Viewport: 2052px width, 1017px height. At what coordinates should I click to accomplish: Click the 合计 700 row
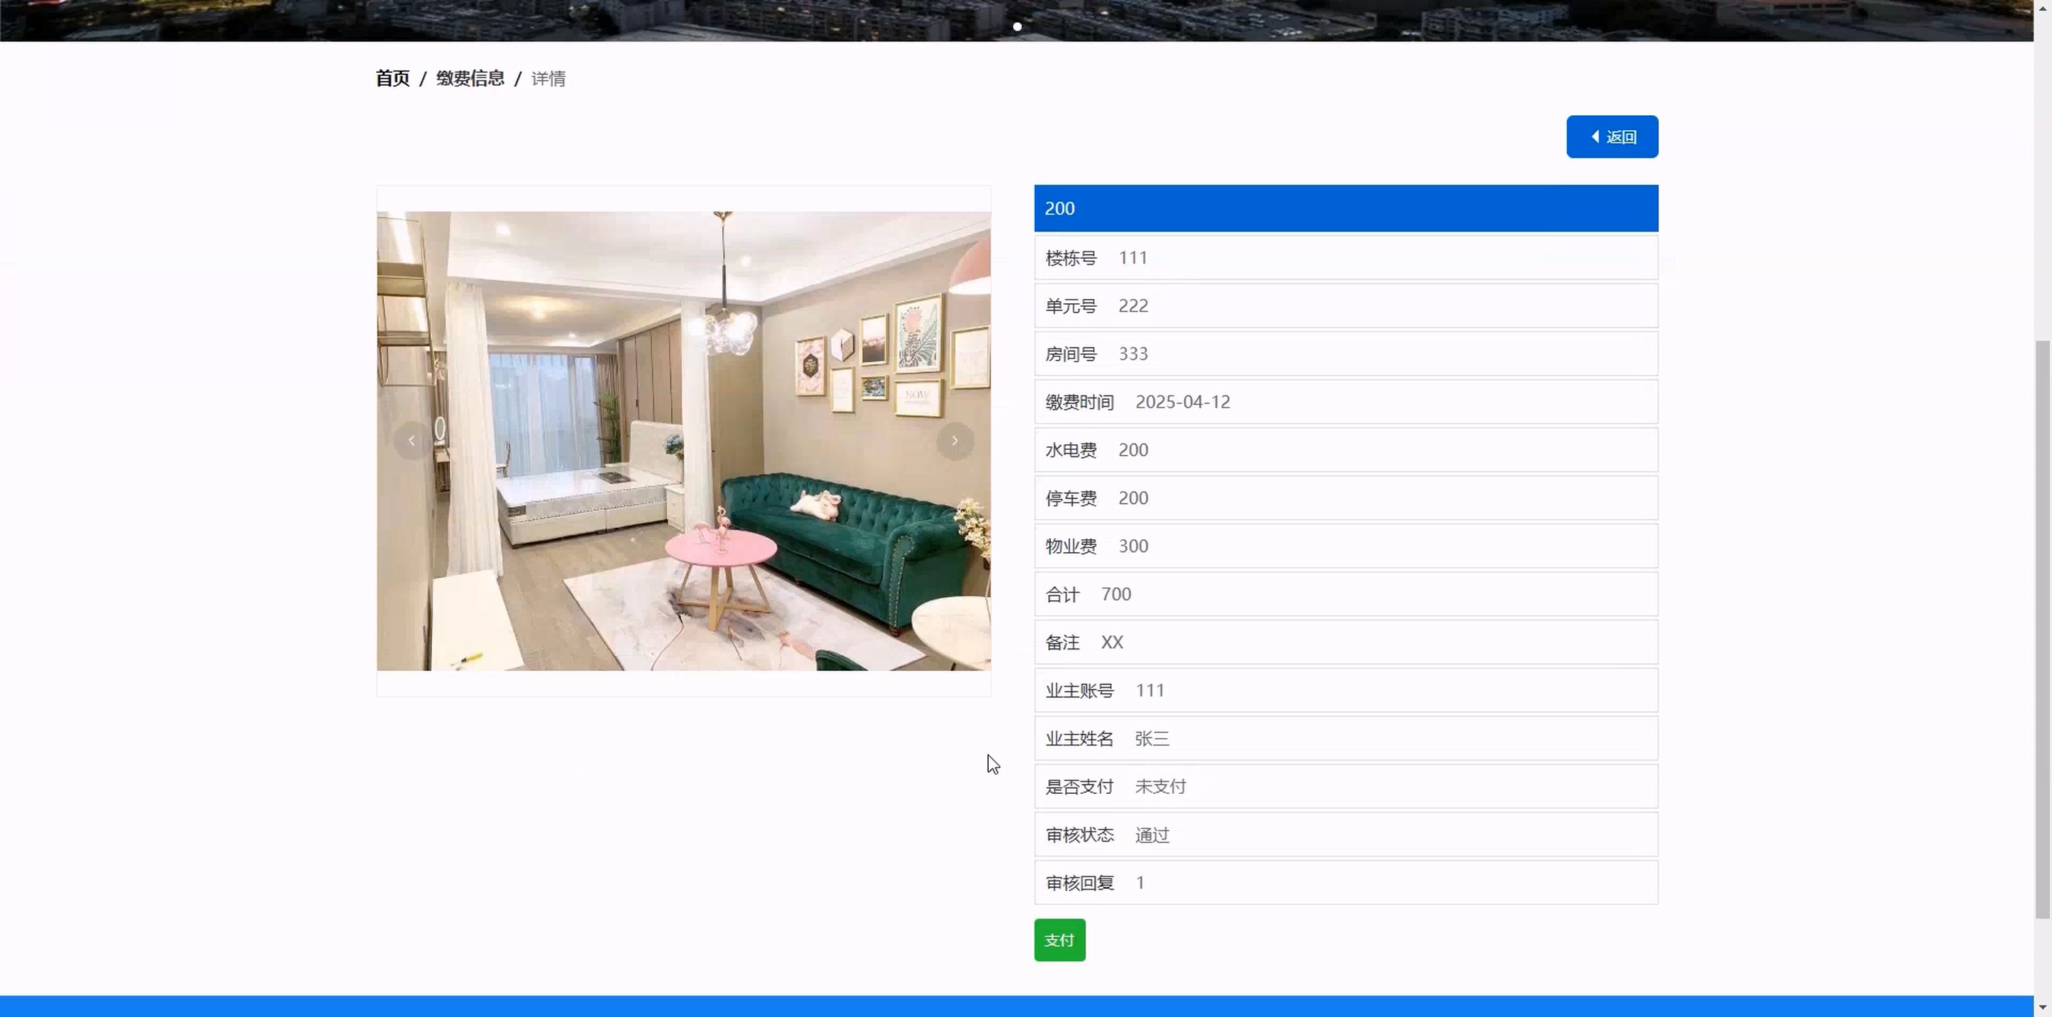(1345, 594)
